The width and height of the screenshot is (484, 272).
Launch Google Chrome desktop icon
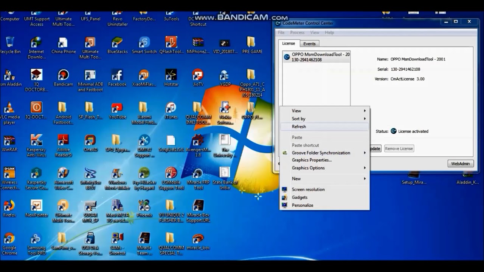click(x=9, y=244)
